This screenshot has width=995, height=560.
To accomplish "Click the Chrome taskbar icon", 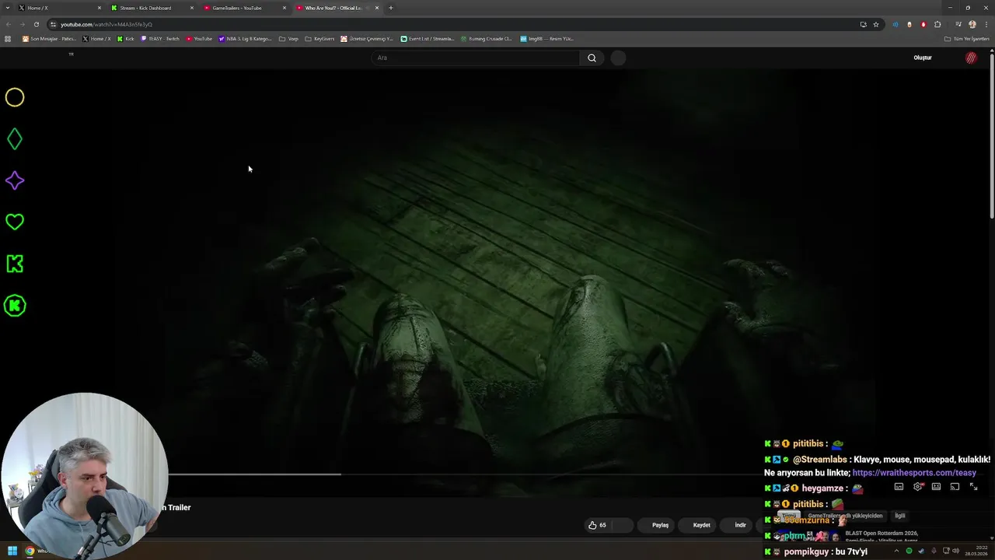I will point(30,551).
